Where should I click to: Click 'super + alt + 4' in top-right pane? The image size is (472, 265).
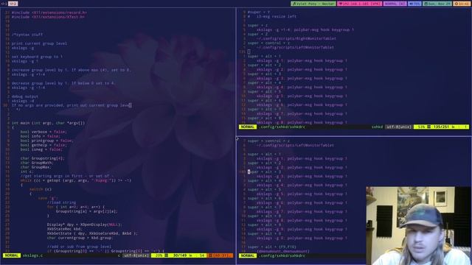[264, 82]
